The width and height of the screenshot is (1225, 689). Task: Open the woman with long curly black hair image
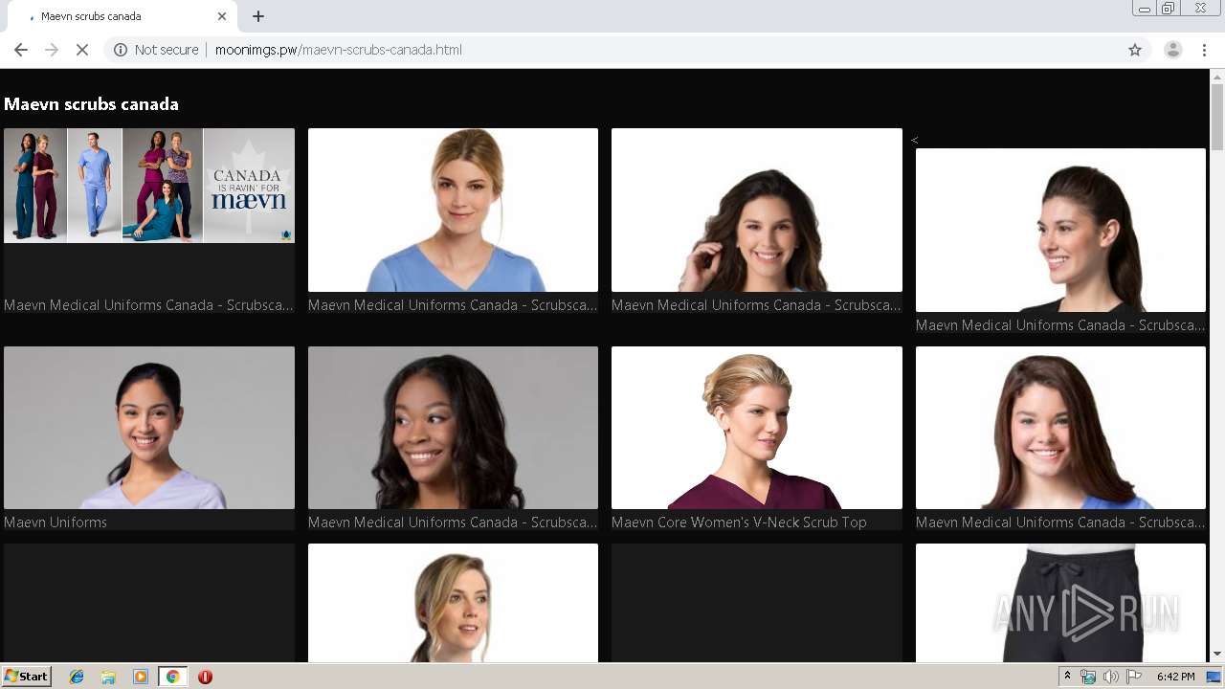[453, 428]
